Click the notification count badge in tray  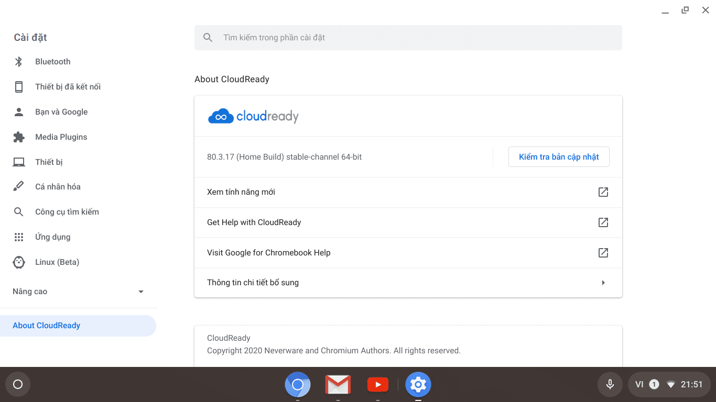point(654,385)
